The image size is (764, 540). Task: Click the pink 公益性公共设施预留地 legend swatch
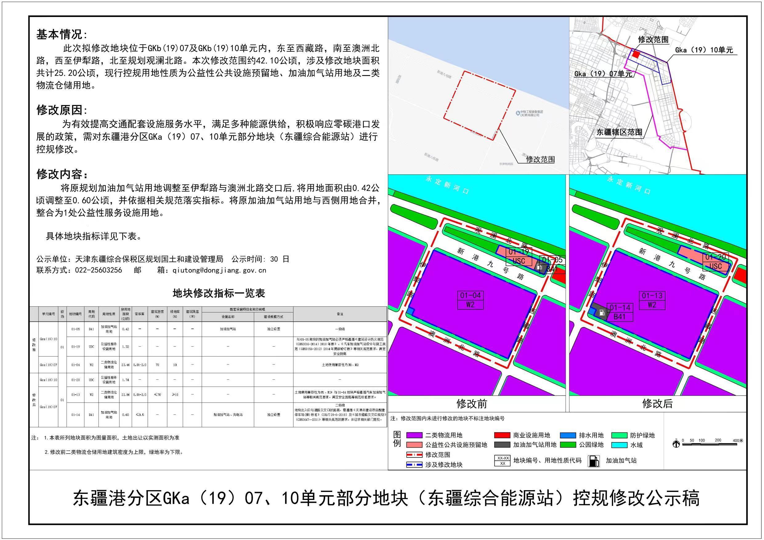(414, 445)
